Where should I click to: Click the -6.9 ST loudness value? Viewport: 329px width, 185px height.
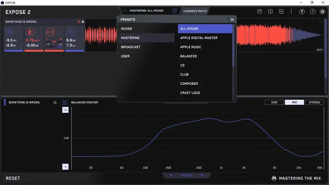tap(11, 45)
